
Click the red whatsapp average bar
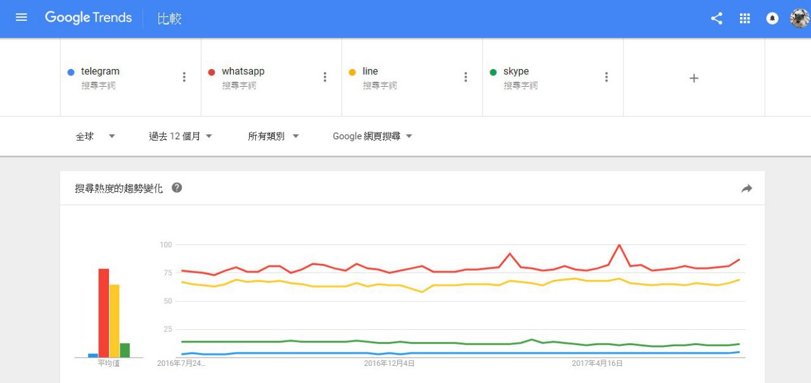point(103,313)
